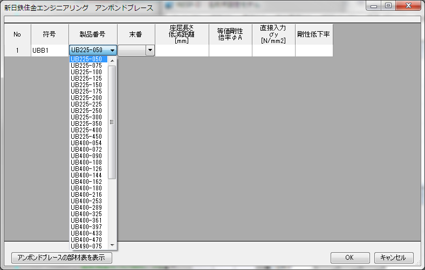This screenshot has height=270, width=425.
Task: Select UB400-397 in the dropdown list
Action: pos(88,227)
